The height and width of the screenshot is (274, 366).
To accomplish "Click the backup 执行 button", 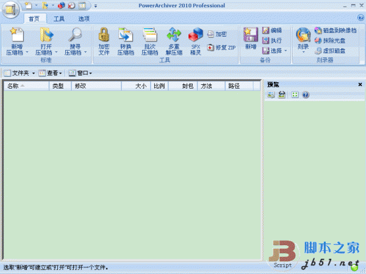I will (x=272, y=40).
